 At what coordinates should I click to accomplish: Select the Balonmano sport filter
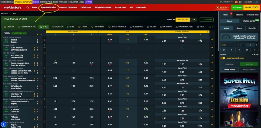[166, 27]
